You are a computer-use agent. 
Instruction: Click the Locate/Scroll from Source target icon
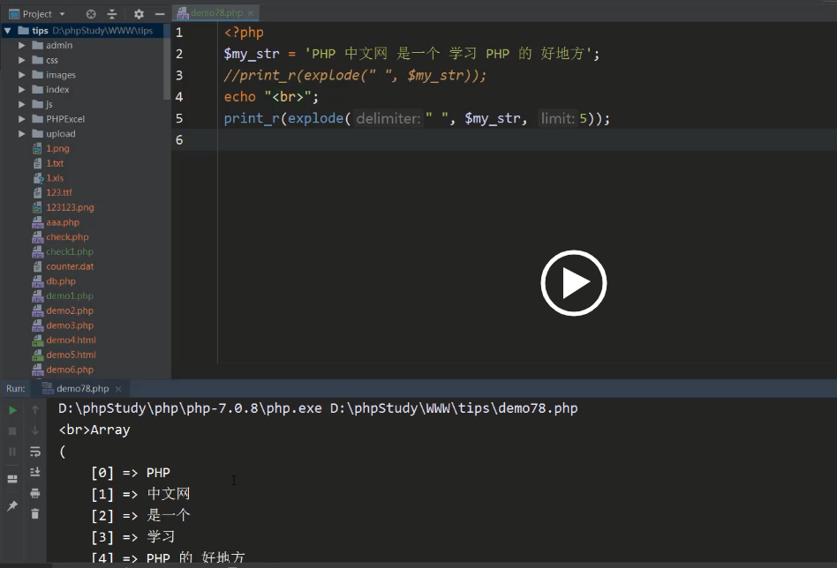(91, 14)
